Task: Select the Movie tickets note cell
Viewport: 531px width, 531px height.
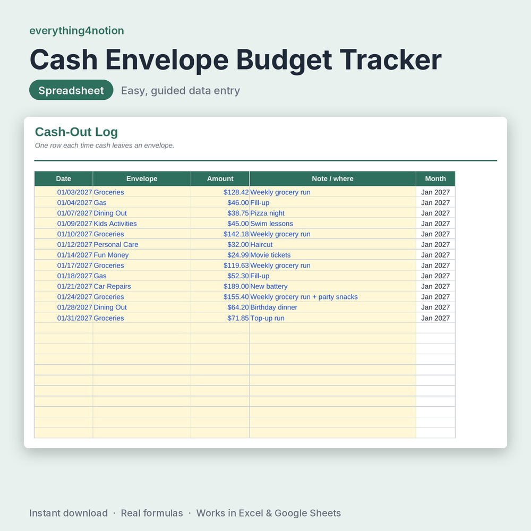Action: [332, 255]
